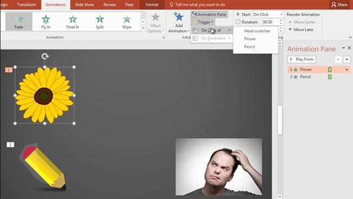Select the head scratcher photo

point(219,167)
